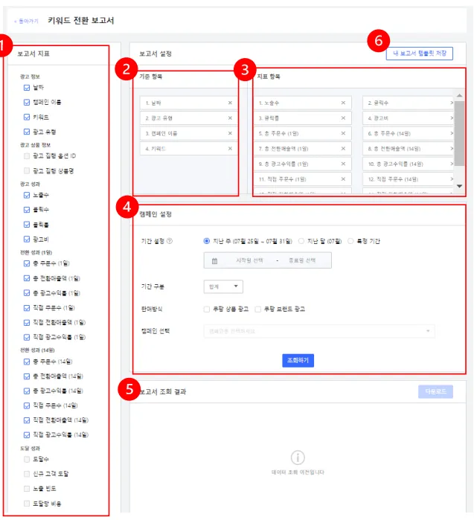Save template via 내 보고서 템플릿 저장
The height and width of the screenshot is (520, 474).
pos(419,54)
